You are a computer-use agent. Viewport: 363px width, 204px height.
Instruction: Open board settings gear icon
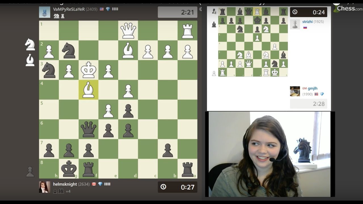coord(201,9)
